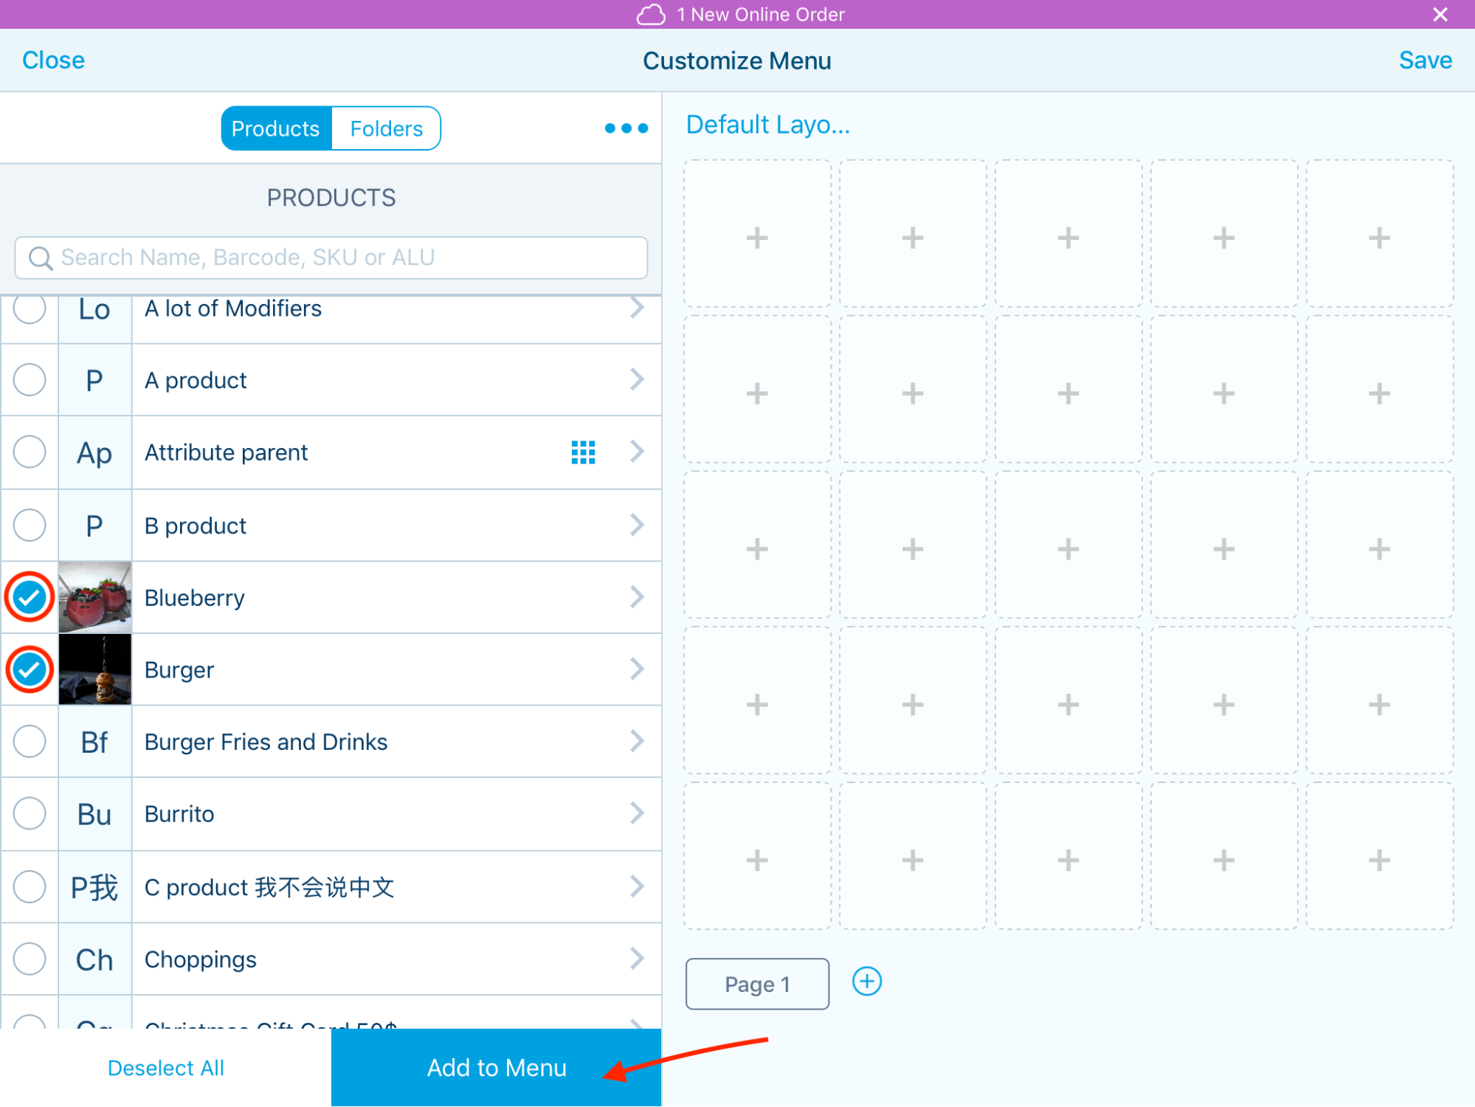Click the Add to Menu button
This screenshot has height=1107, width=1475.
point(496,1067)
